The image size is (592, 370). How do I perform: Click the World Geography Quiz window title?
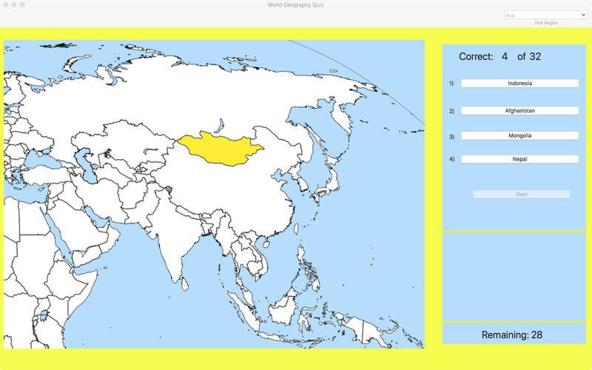[x=295, y=5]
